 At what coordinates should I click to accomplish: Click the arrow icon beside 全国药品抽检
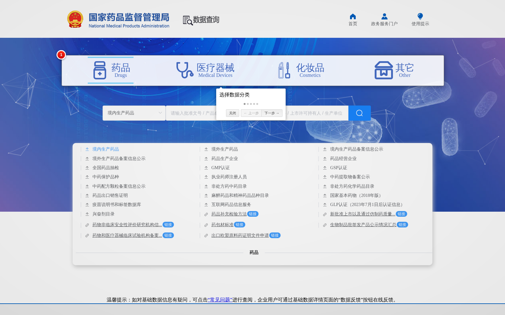[87, 168]
